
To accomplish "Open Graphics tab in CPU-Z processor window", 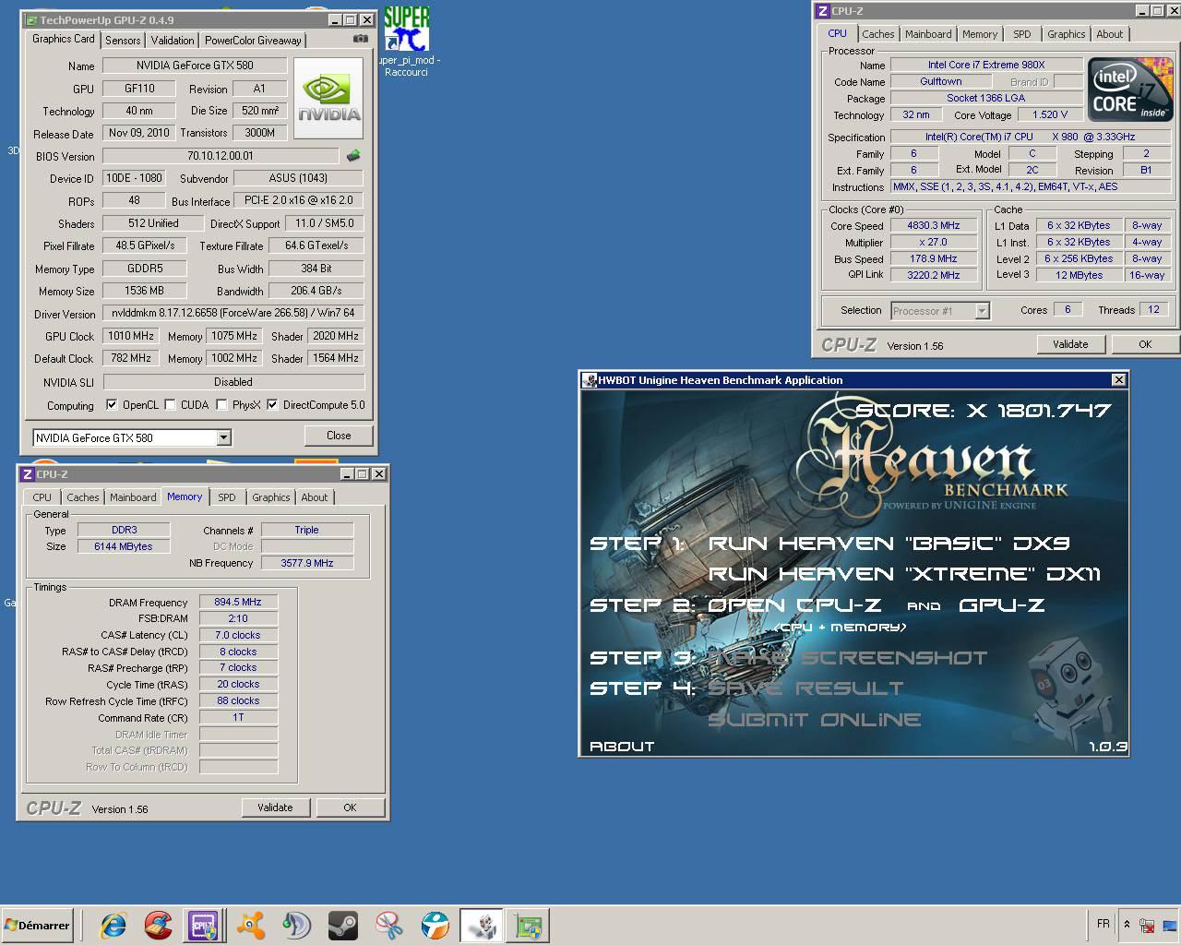I will coord(1066,34).
